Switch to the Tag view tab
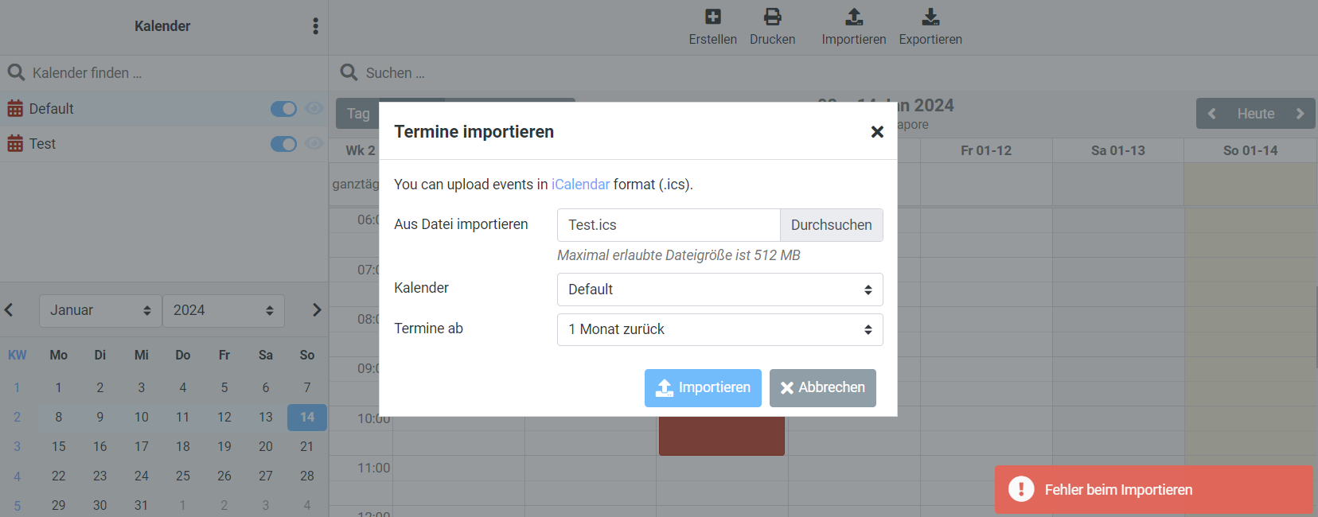This screenshot has width=1318, height=517. tap(358, 114)
